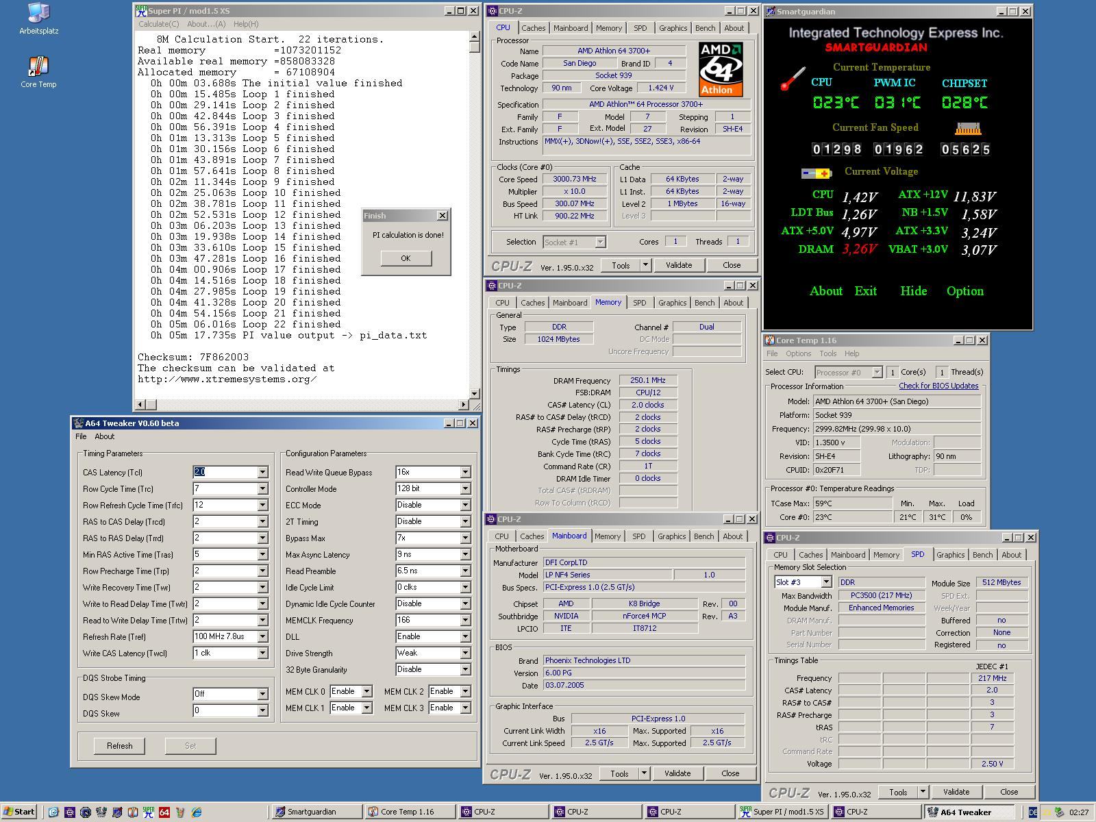Click the Core Temp window title icon
Image resolution: width=1096 pixels, height=822 pixels.
click(770, 340)
